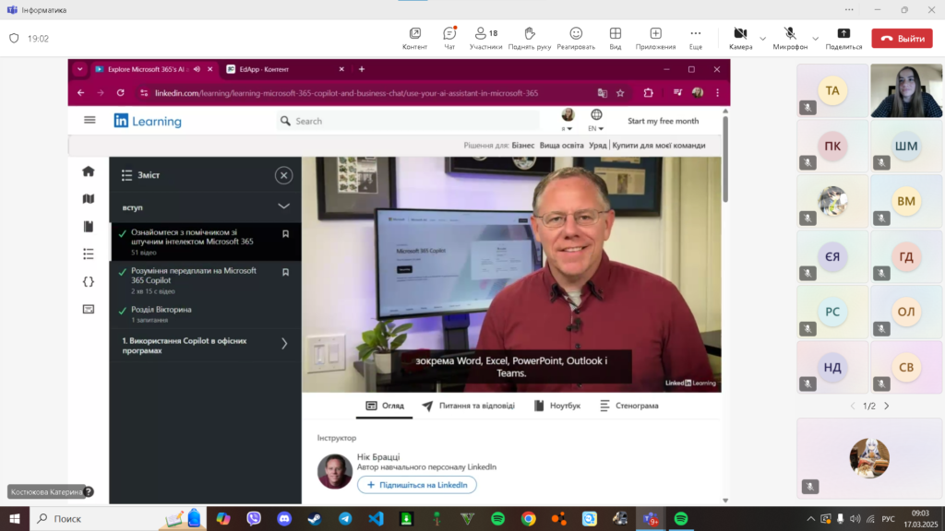This screenshot has width=945, height=531.
Task: Select the Питання та відповіді tab
Action: [468, 406]
